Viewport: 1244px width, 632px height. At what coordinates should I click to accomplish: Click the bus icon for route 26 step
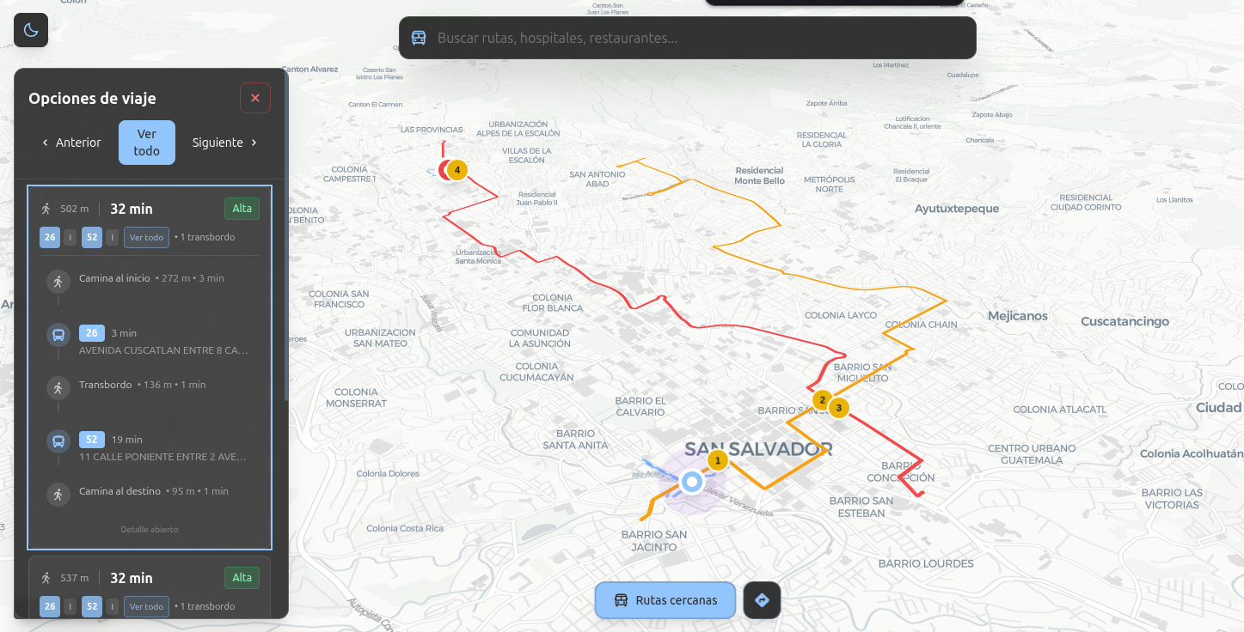pyautogui.click(x=58, y=334)
